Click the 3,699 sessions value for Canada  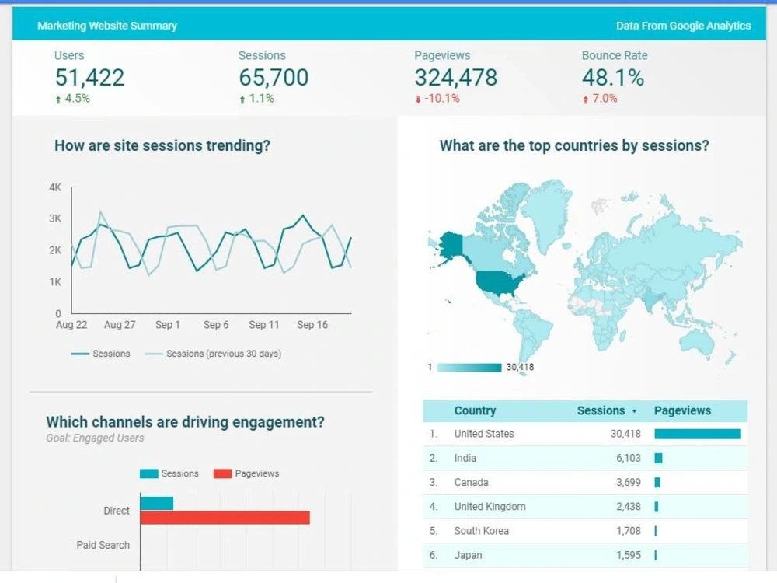pos(629,483)
